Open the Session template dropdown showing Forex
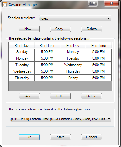Image resolution: width=121 pixels, height=147 pixels. coord(75,18)
